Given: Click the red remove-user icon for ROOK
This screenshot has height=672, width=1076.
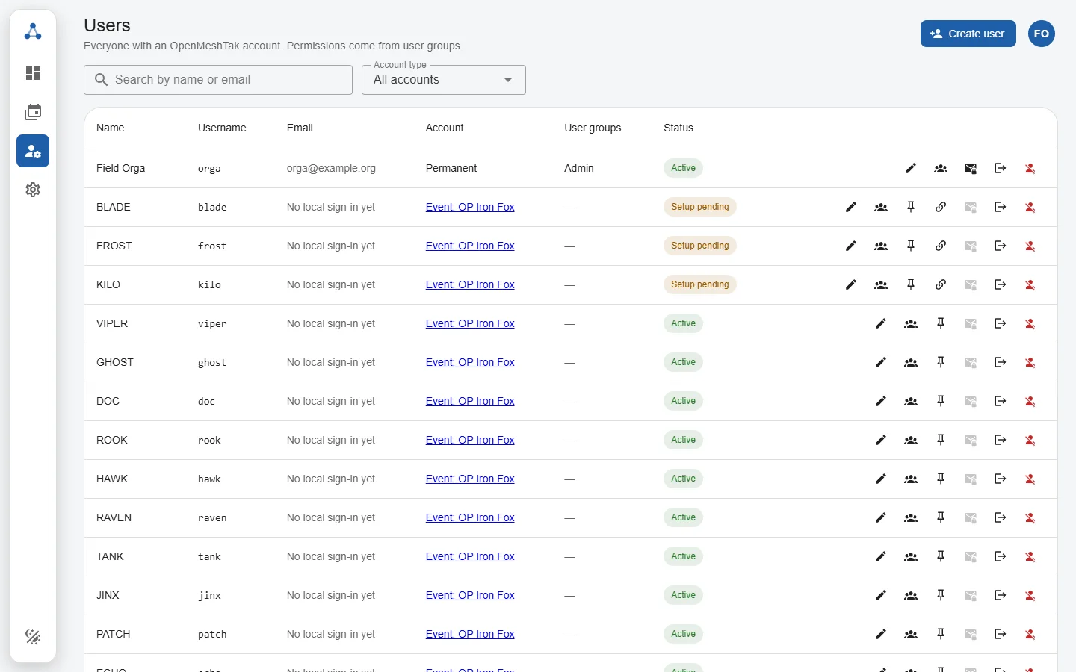Looking at the screenshot, I should pos(1030,440).
